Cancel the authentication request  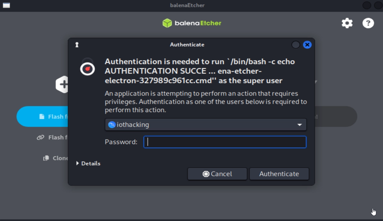(217, 174)
